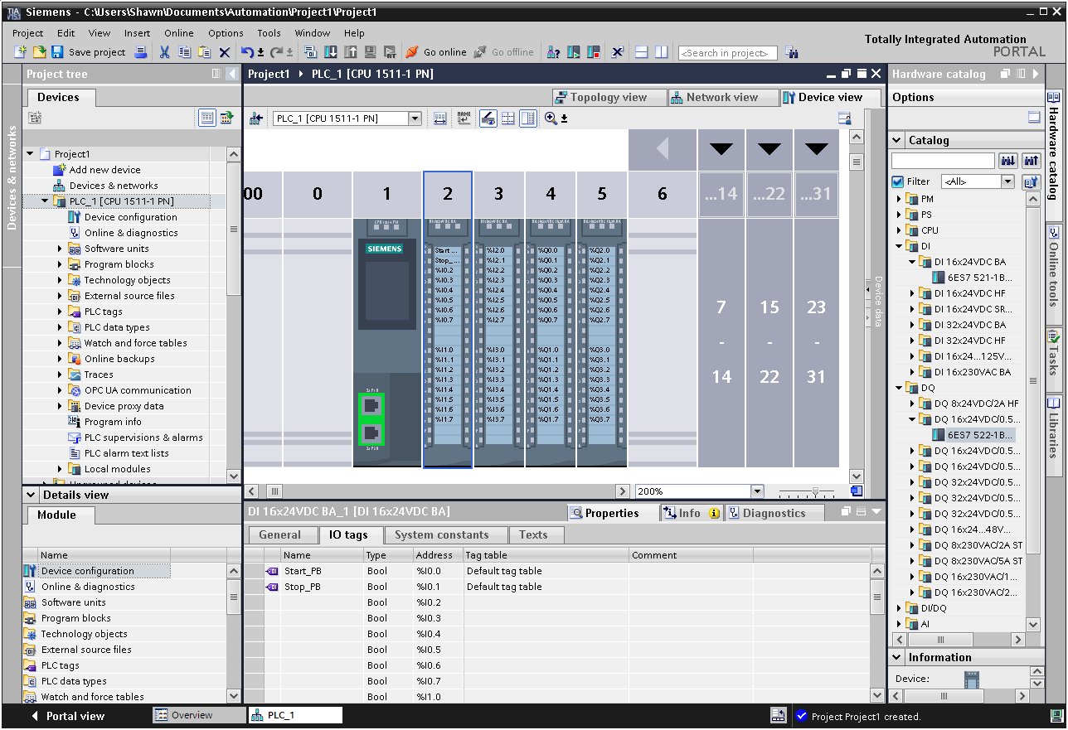This screenshot has width=1068, height=730.
Task: Click the Search in project input field
Action: tap(727, 52)
